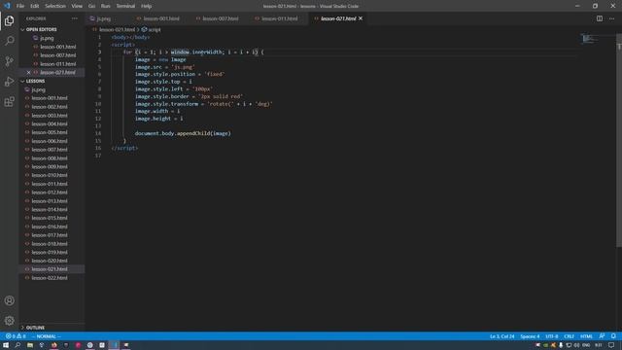Open Explorer panel ellipsis menu
Screen dimensions: 622x350
pyautogui.click(x=75, y=18)
